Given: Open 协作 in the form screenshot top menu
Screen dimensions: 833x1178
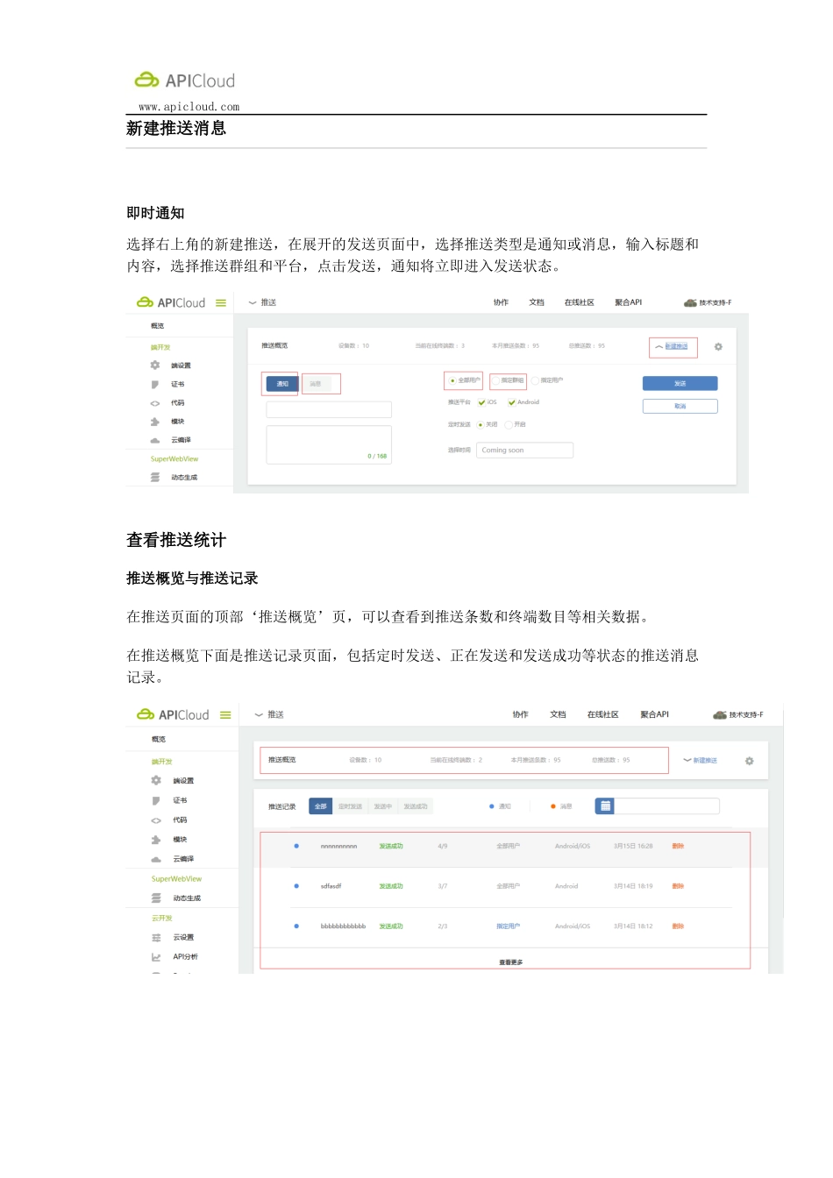Looking at the screenshot, I should pos(501,303).
